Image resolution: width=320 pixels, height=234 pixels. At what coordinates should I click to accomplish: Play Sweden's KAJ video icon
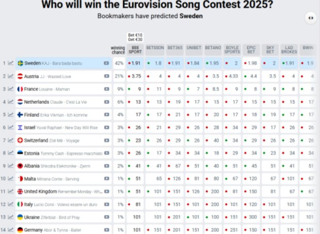(x=106, y=63)
